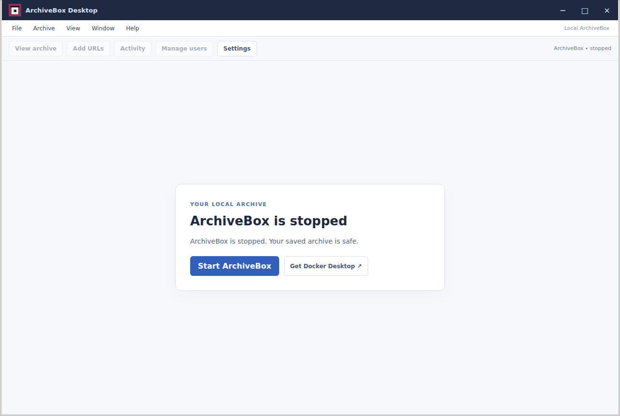Screen dimensions: 620x416
Task: Open the Archive menu
Action: pyautogui.click(x=44, y=28)
